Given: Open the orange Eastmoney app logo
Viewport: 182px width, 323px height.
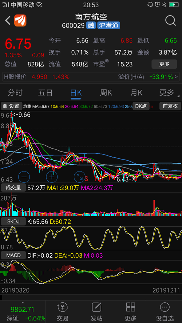Looking at the screenshot, I should (20, 20).
